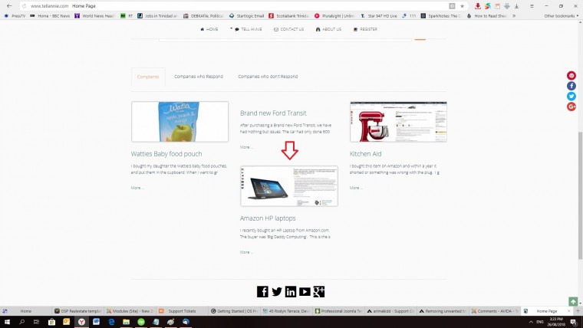Viewport: 583px width, 328px height.
Task: Open PressTV bookmark
Action: (15, 16)
